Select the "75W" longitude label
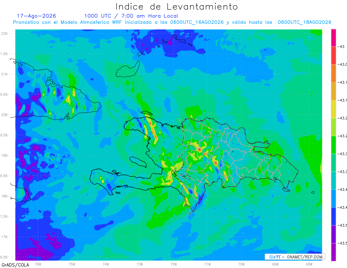 [72, 264]
